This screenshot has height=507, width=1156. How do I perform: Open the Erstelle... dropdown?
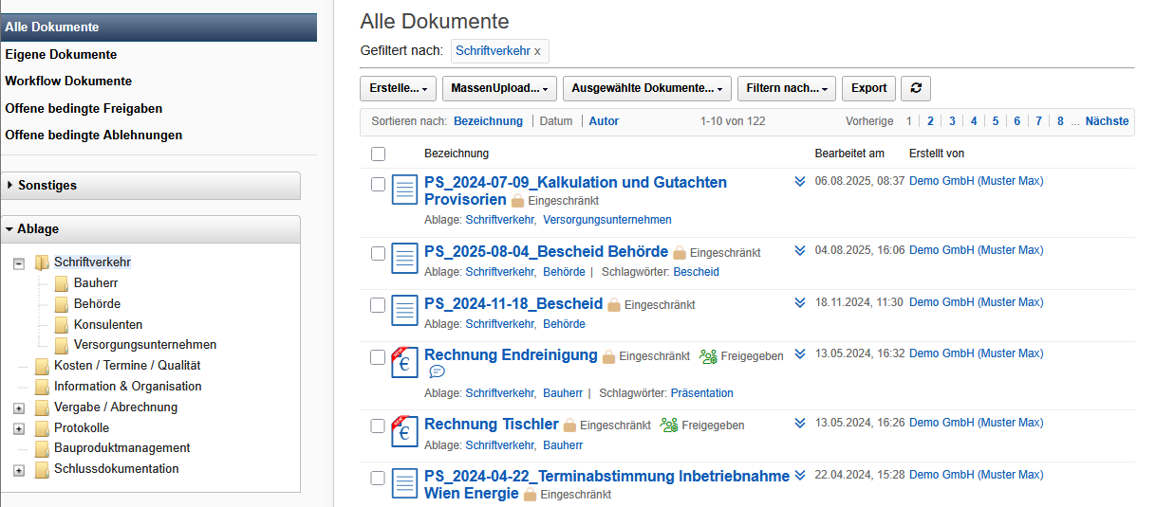(398, 88)
